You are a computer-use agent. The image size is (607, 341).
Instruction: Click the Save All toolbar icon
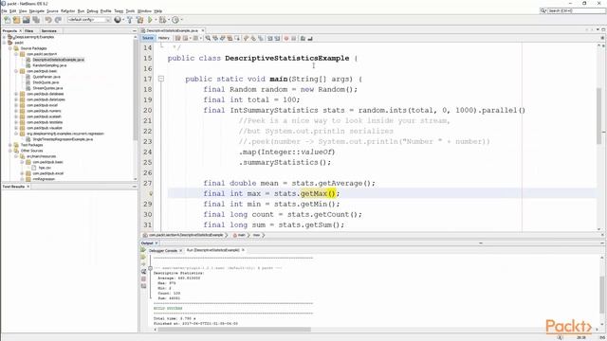36,20
